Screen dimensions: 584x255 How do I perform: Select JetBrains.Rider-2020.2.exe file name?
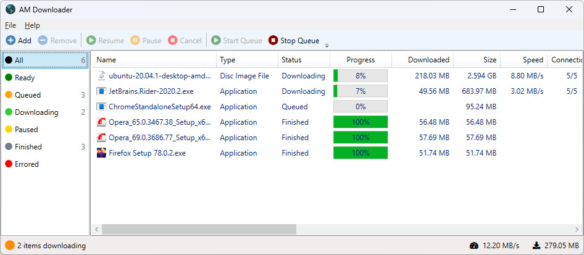click(151, 91)
